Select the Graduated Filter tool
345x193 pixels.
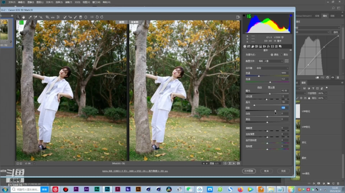click(x=80, y=17)
